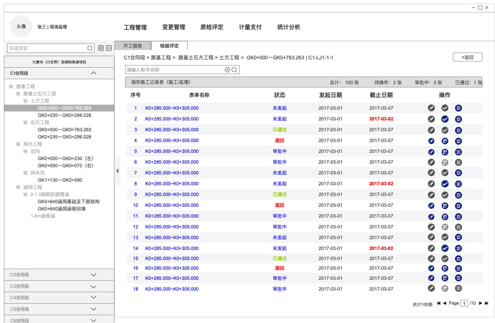Select GK0+000~GK0+230(左) tree item
Viewport: 495px width, 323px height.
[x=65, y=158]
